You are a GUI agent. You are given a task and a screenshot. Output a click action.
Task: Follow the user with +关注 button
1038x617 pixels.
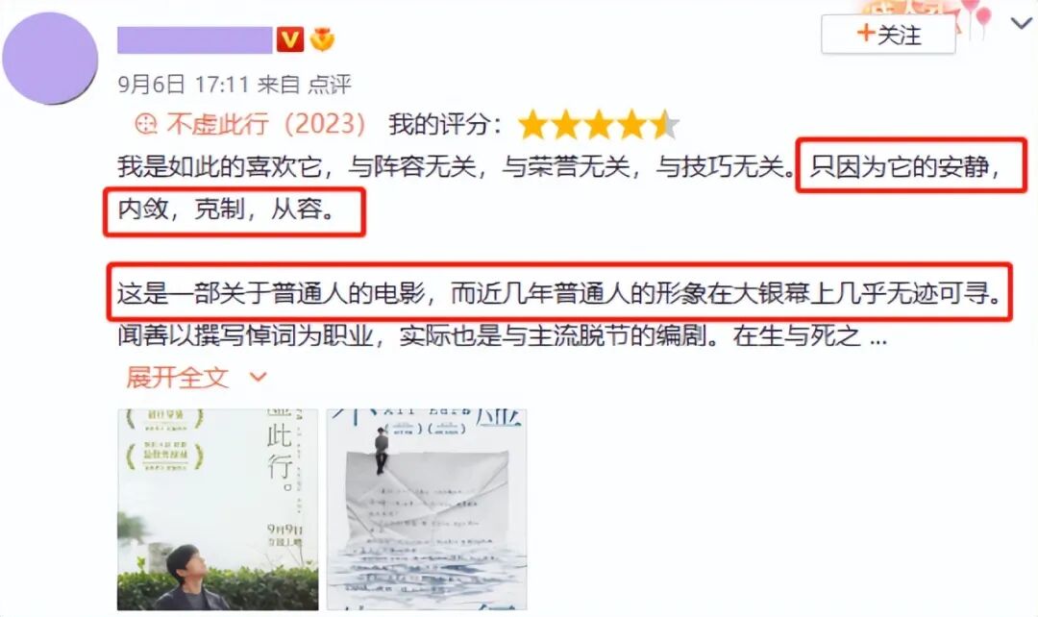coord(888,35)
